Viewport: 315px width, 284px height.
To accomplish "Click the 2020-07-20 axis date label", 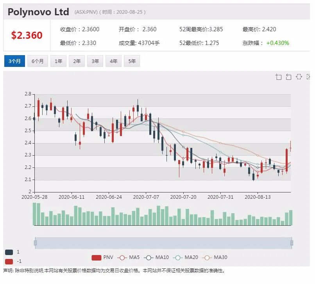I will (183, 197).
